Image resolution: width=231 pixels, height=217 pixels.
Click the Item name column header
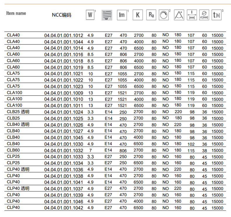16,13
